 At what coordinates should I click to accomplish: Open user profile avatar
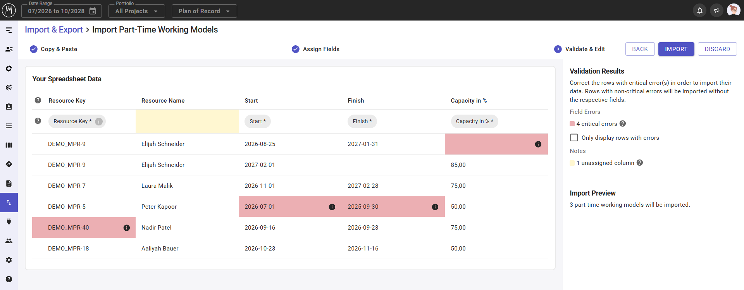pos(734,10)
